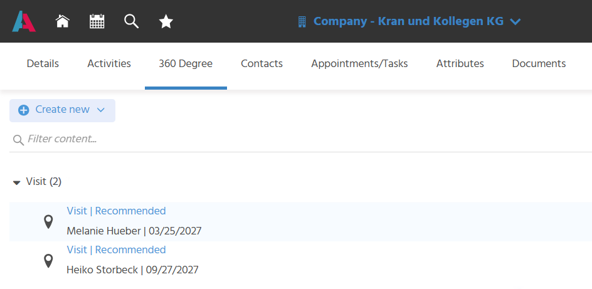The image size is (592, 289).
Task: Collapse the Visit (2) group triangle
Action: click(x=16, y=183)
